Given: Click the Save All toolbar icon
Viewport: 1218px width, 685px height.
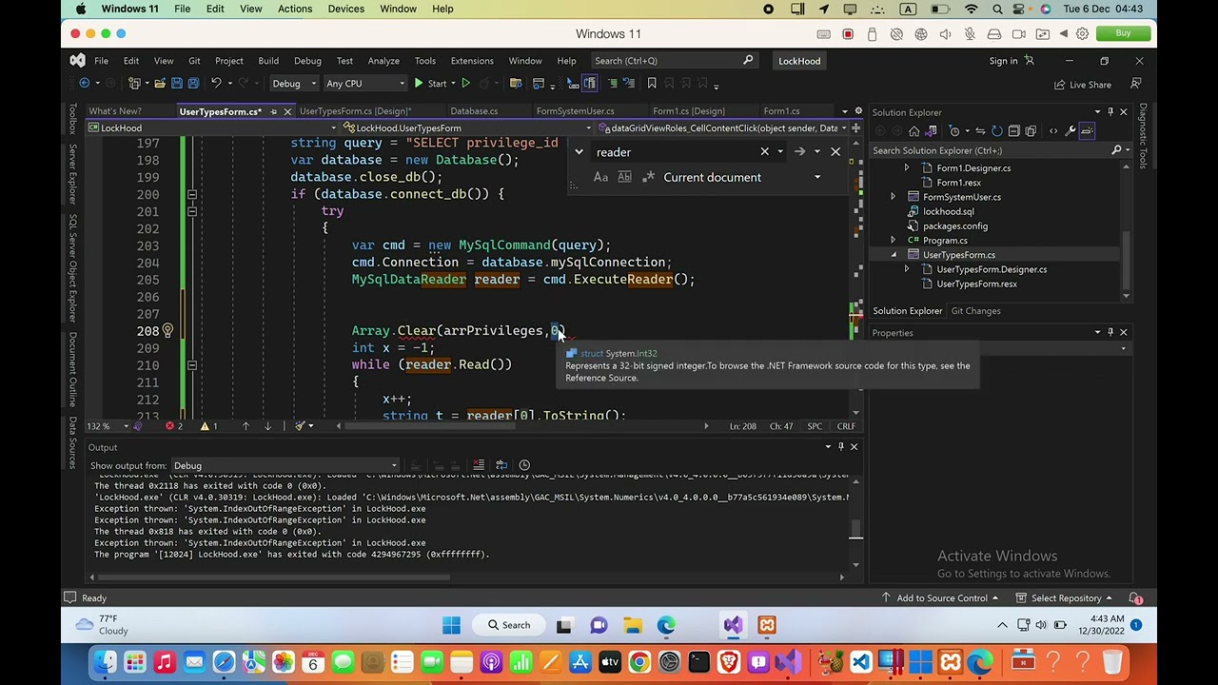Looking at the screenshot, I should (x=193, y=84).
